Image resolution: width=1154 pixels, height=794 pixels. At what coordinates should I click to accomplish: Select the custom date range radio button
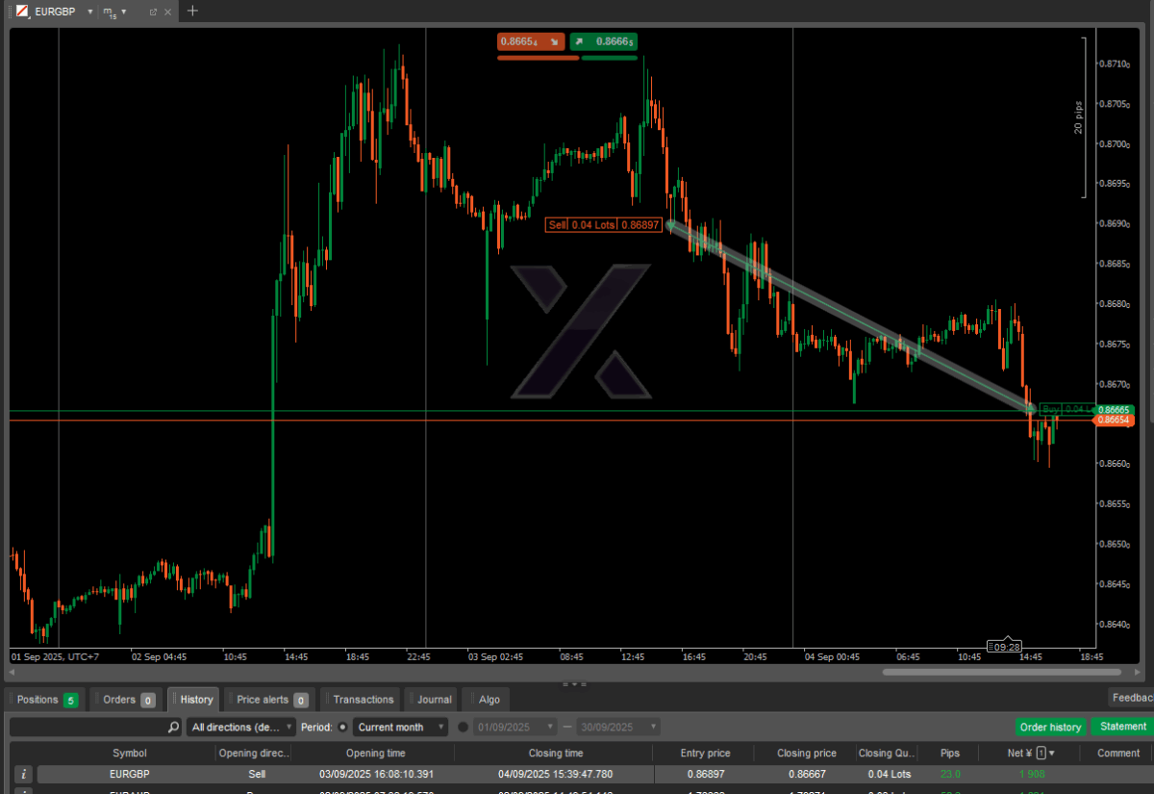[x=463, y=728]
